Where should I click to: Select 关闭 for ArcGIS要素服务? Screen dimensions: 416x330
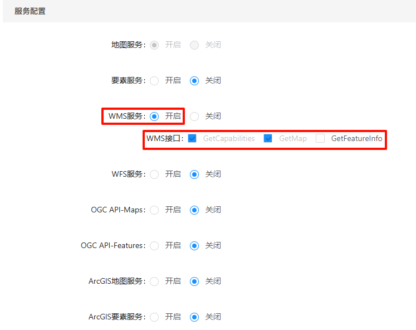click(x=194, y=317)
